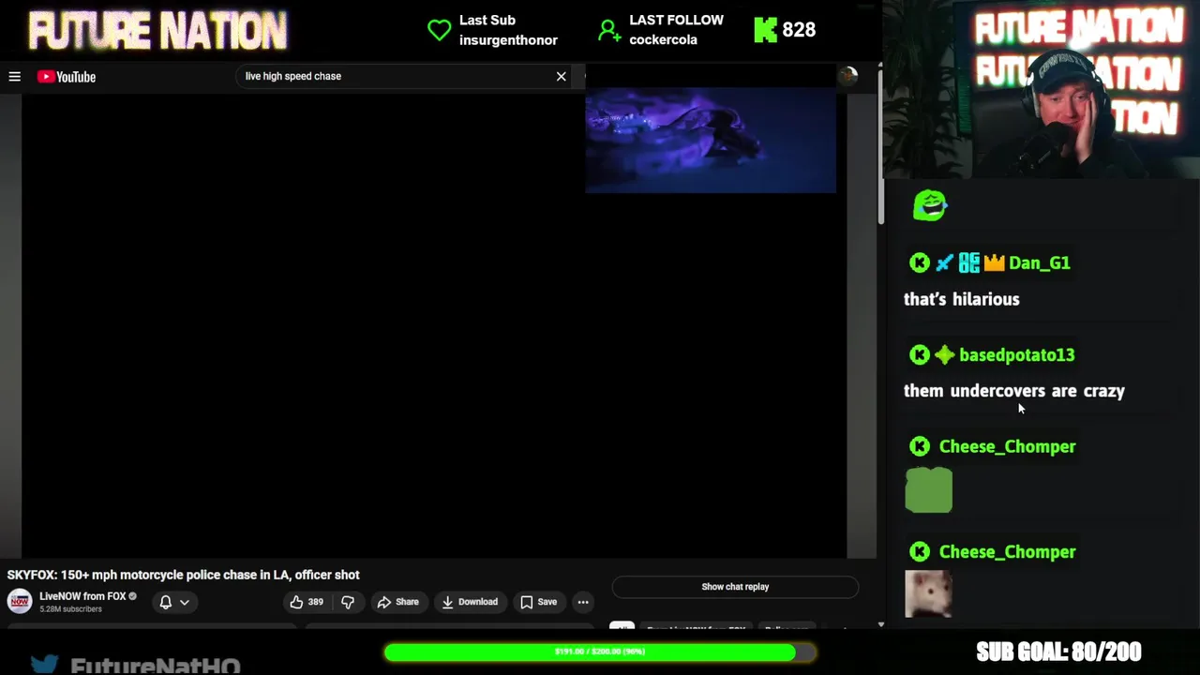This screenshot has height=675, width=1200.
Task: Open the YouTube account avatar
Action: pyautogui.click(x=847, y=77)
